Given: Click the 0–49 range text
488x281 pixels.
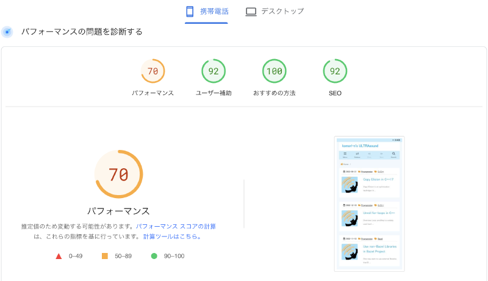Looking at the screenshot, I should [76, 256].
